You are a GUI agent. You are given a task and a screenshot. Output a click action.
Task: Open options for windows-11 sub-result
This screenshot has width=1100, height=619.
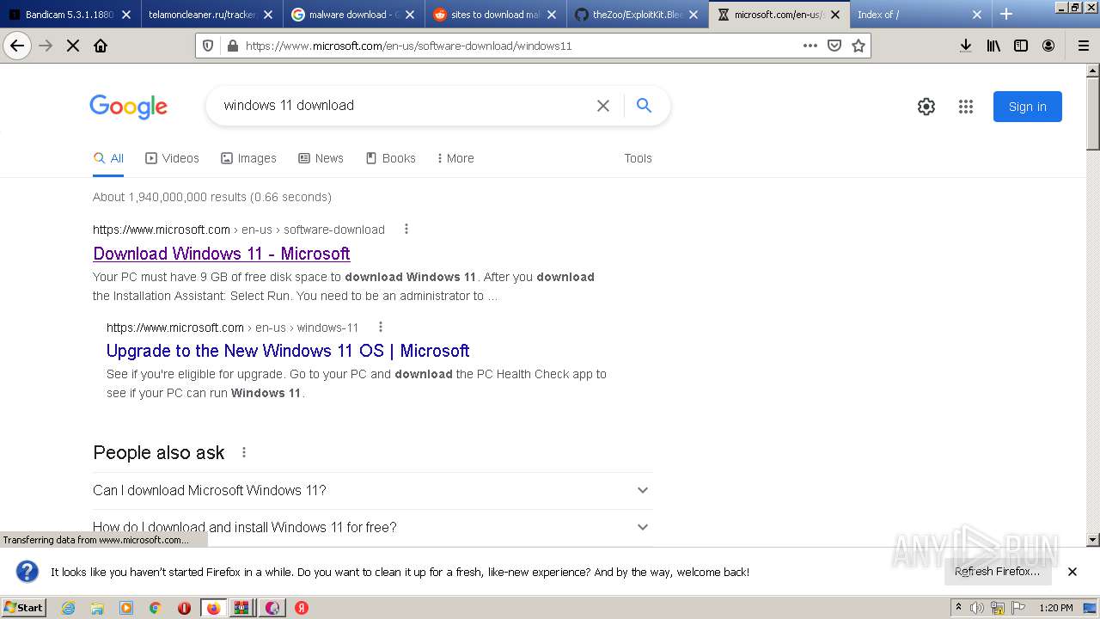click(381, 328)
